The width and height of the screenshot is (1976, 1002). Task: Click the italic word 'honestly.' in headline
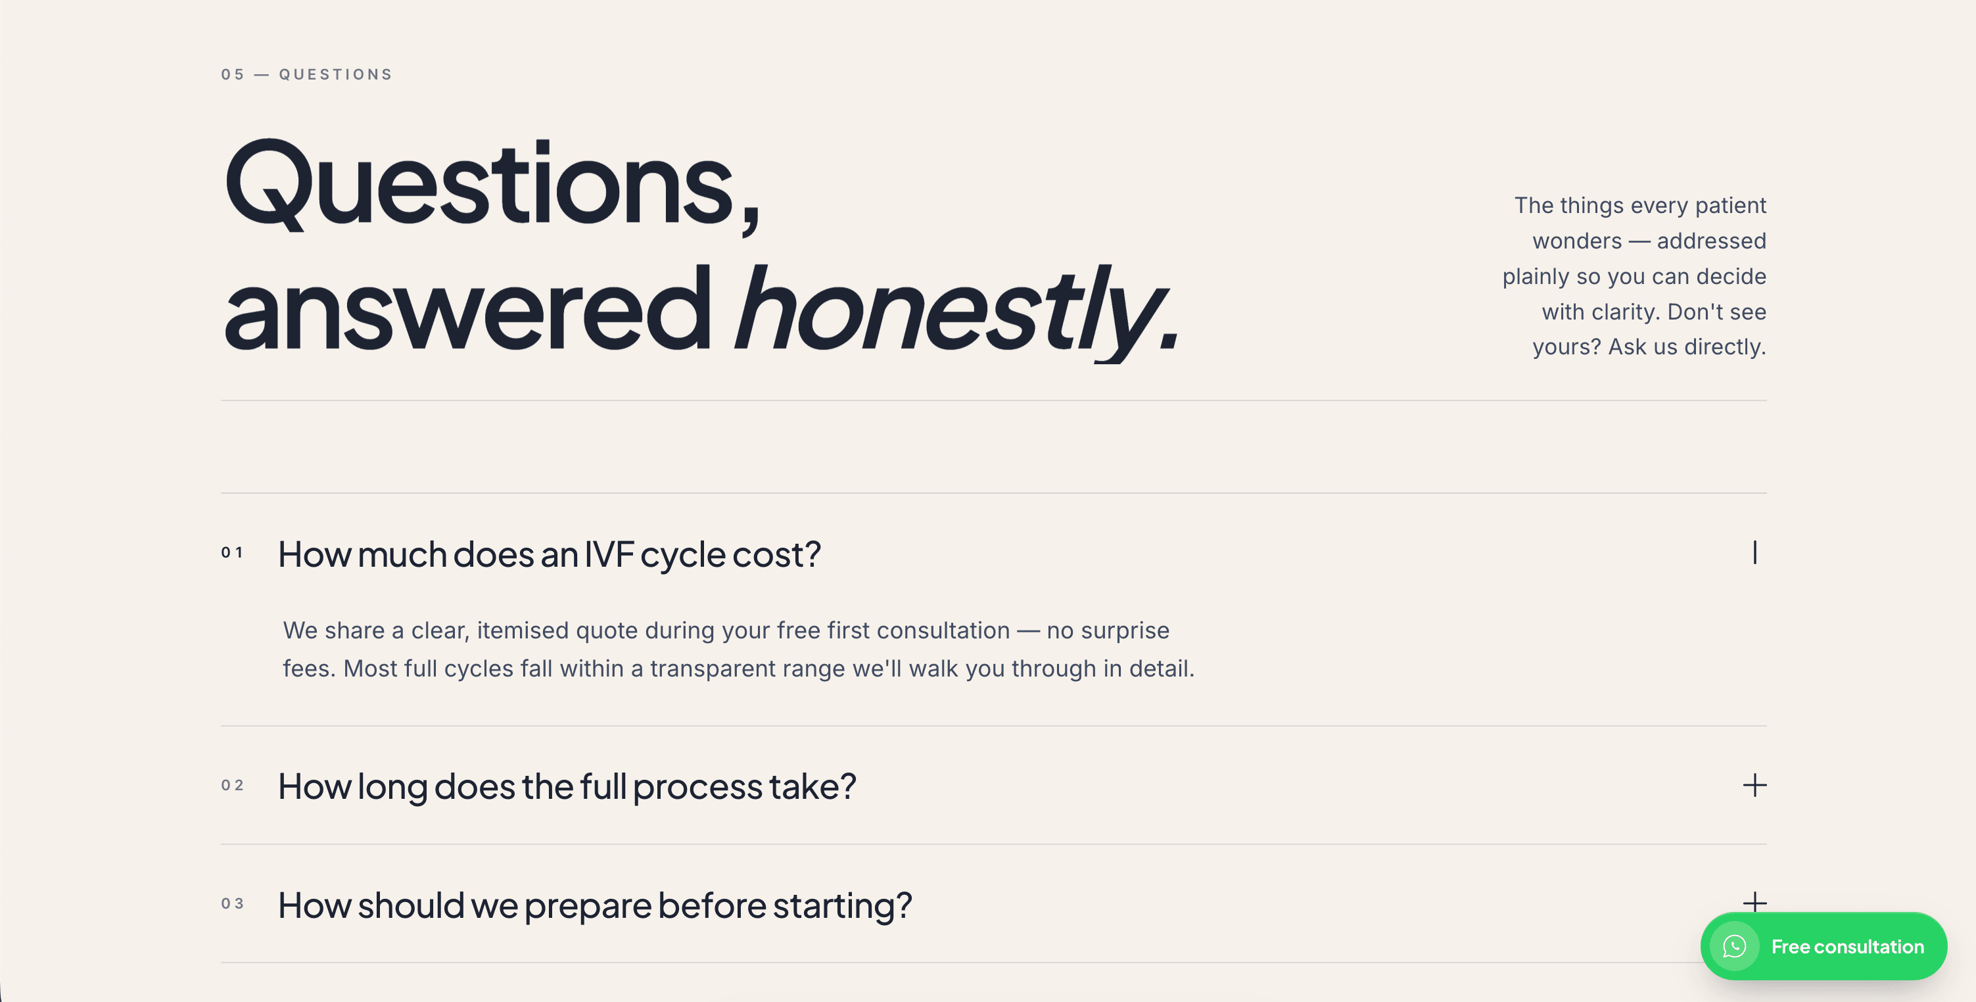coord(956,312)
